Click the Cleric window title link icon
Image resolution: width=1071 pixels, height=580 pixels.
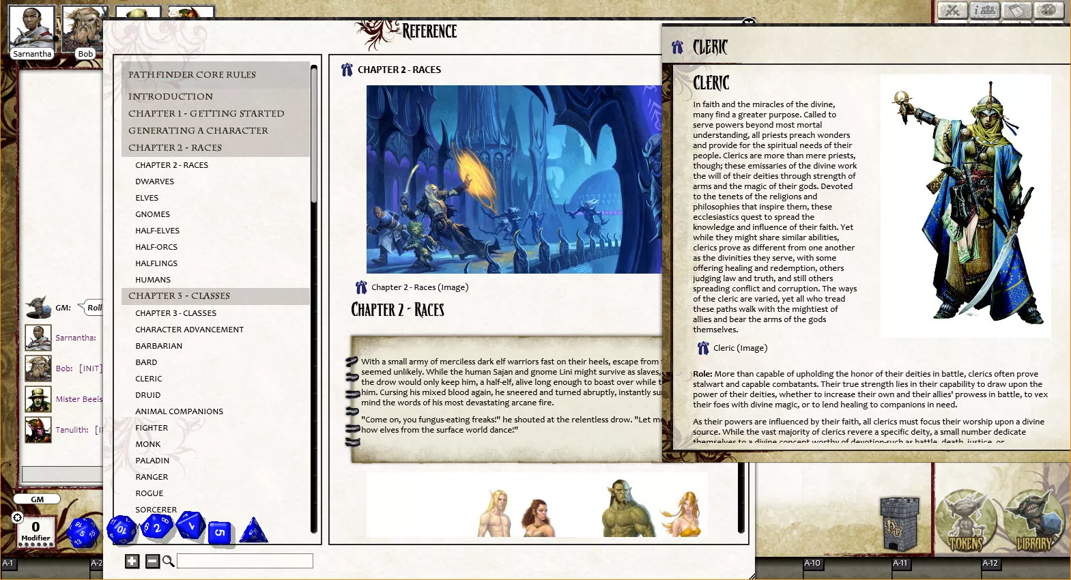677,47
